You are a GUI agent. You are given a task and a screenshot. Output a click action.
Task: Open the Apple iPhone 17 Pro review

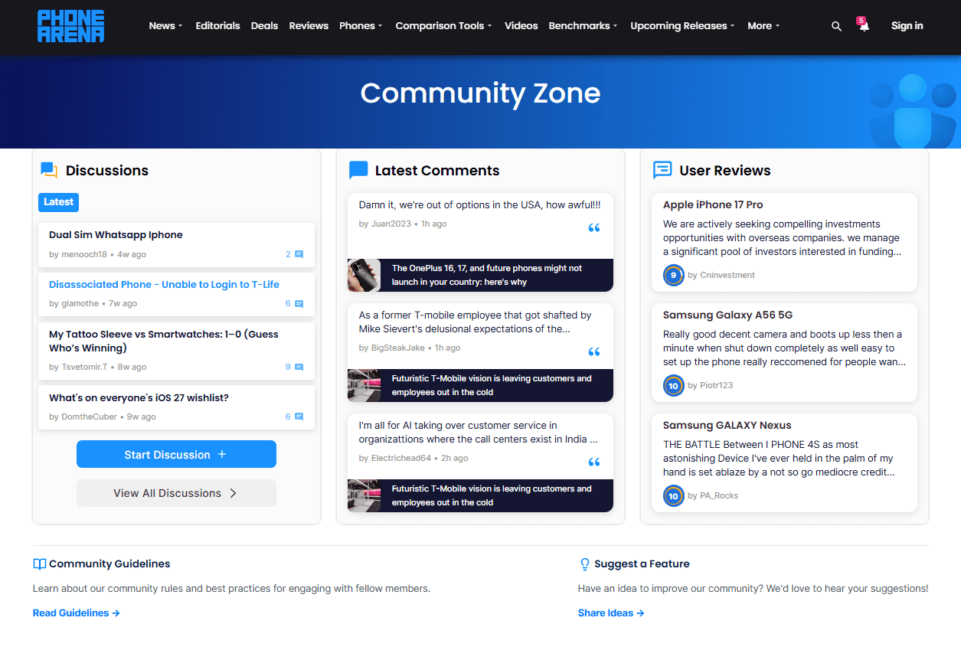tap(713, 205)
